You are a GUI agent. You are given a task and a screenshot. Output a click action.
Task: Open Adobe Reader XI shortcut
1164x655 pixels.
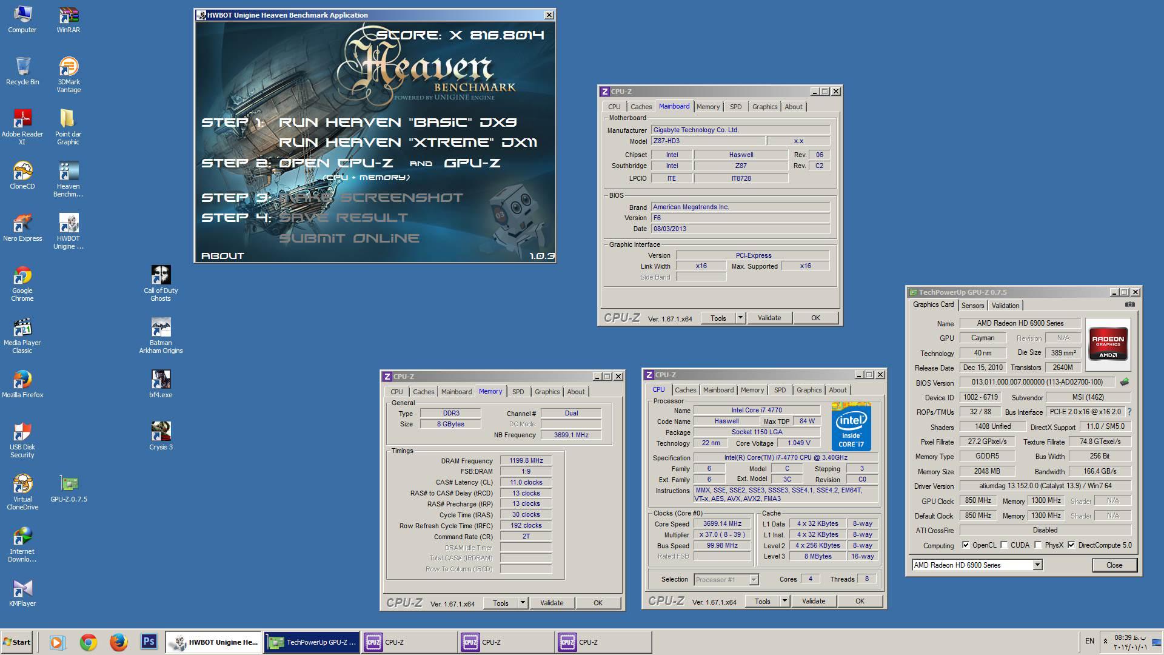[22, 127]
